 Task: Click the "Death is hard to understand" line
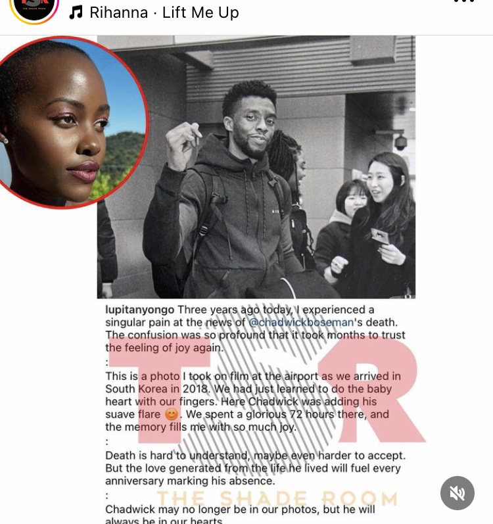click(x=255, y=456)
